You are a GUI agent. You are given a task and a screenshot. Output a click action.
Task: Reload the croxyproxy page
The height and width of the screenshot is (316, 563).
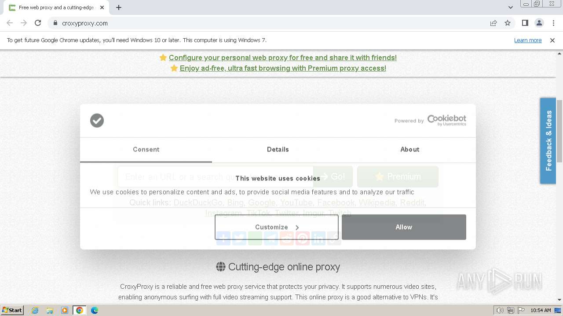coord(38,23)
